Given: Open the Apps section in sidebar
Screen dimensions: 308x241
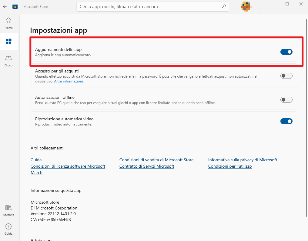Looking at the screenshot, I should (x=9, y=42).
